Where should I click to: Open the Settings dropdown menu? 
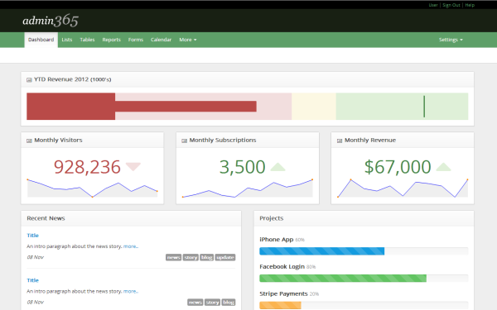pos(451,40)
